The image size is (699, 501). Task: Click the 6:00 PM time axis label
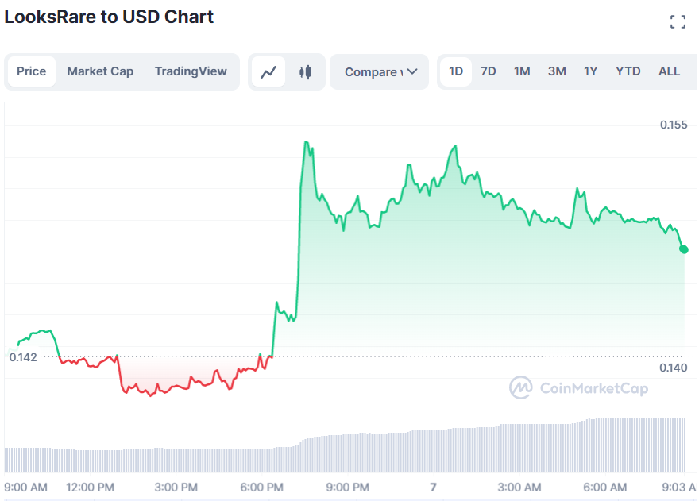(262, 487)
